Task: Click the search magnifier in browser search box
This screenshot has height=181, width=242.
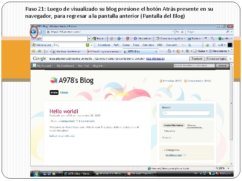Action: (x=228, y=32)
